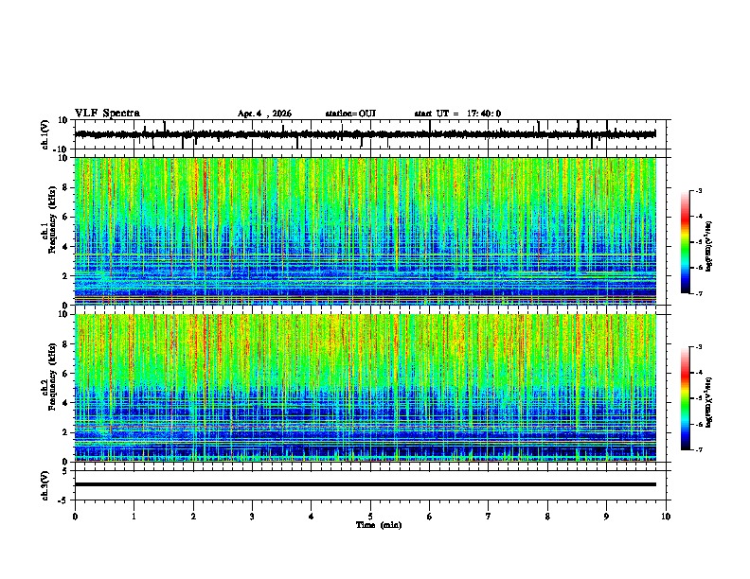Click the "-7" tick on ch.2 colorbar
750x579 pixels.
pos(699,449)
